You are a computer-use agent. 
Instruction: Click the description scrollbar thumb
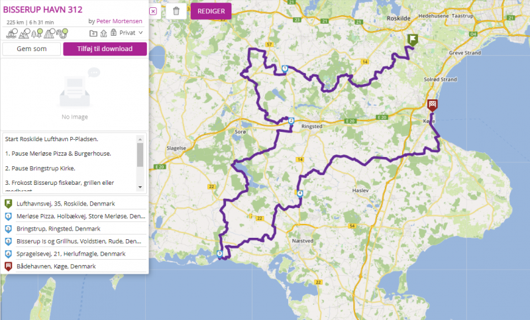click(x=140, y=155)
